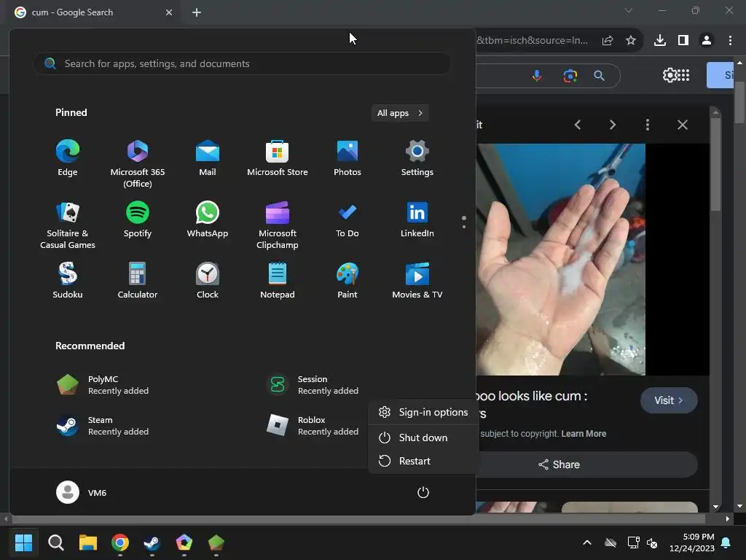
Task: Open the VM6 user account menu
Action: pos(82,492)
